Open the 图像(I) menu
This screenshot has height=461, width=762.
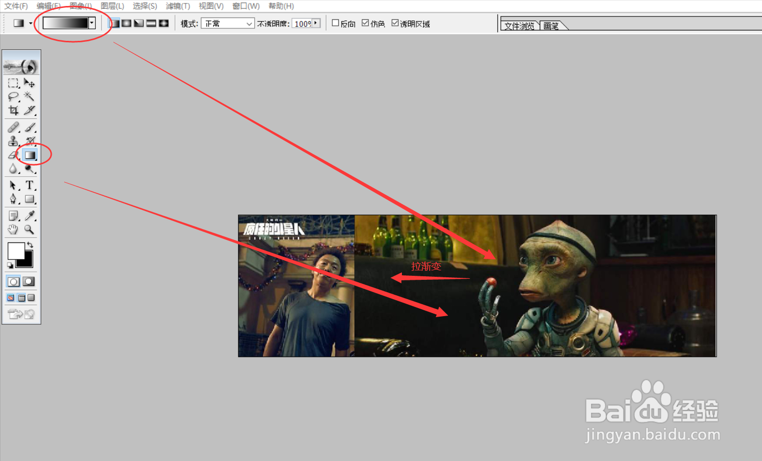pos(81,6)
